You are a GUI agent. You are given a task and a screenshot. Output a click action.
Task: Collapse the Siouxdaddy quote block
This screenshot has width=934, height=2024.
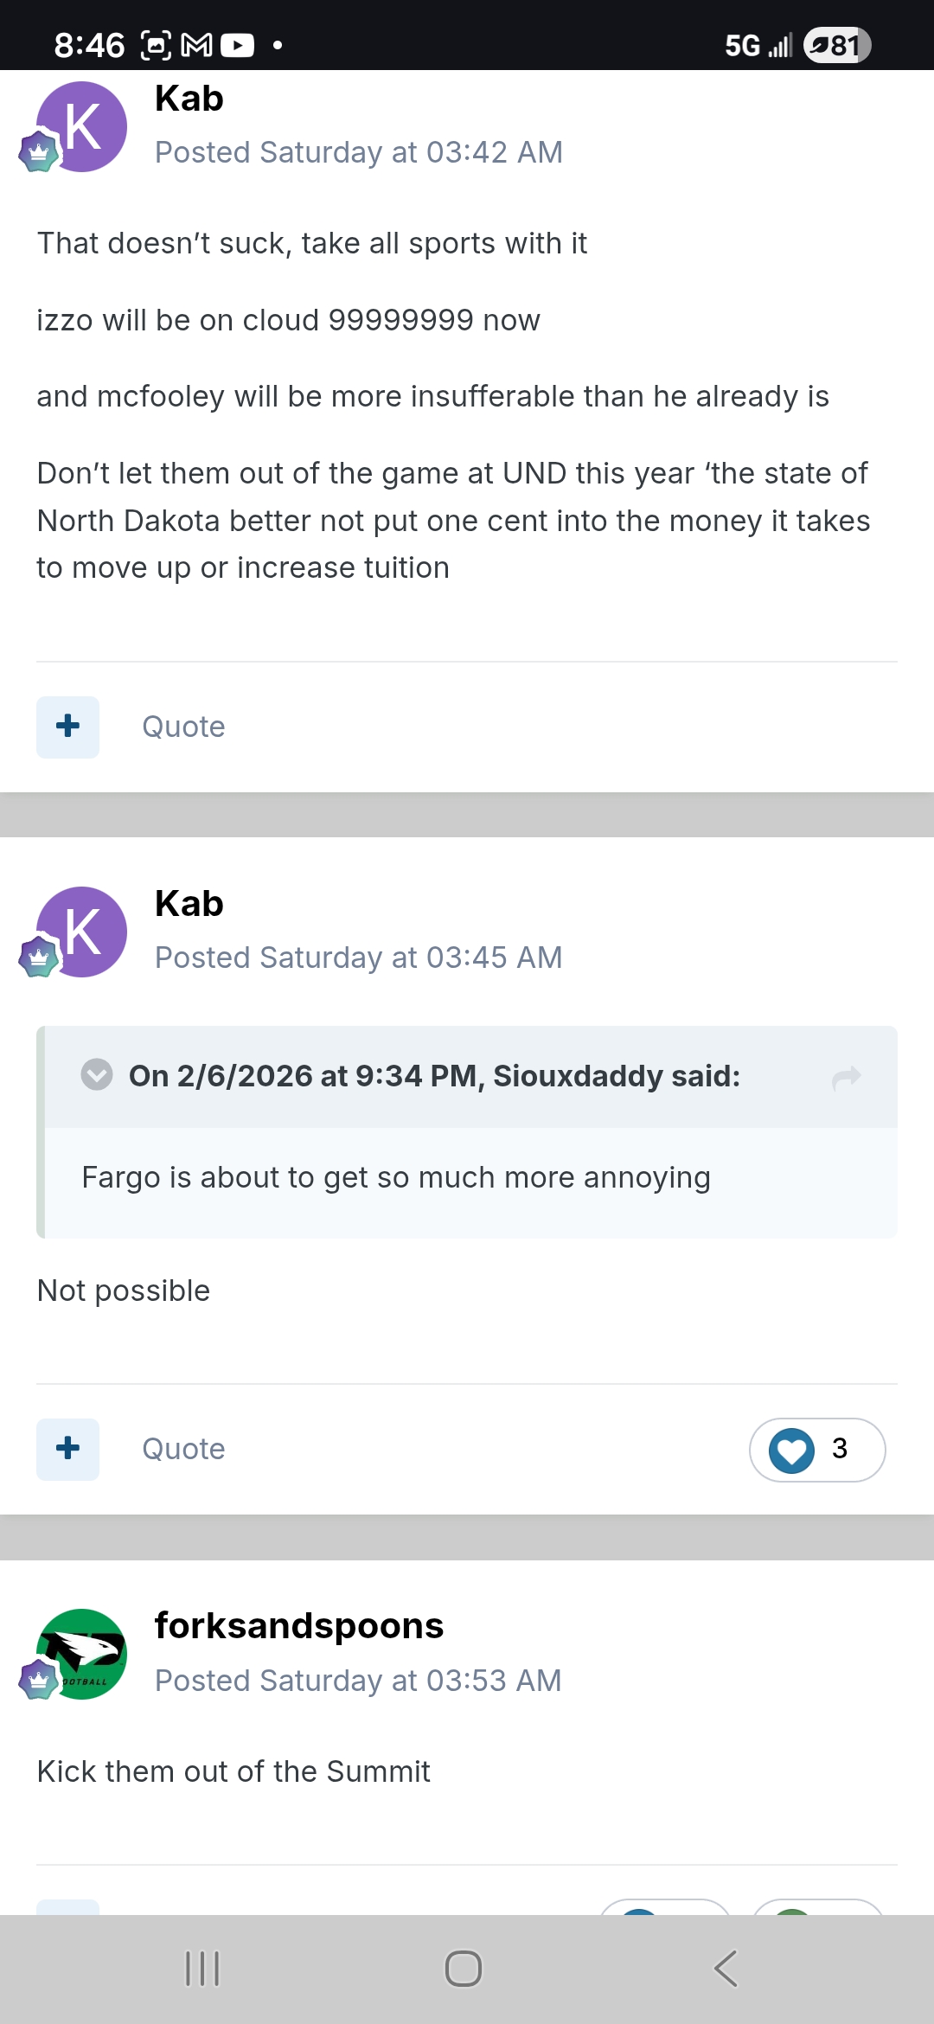(97, 1075)
